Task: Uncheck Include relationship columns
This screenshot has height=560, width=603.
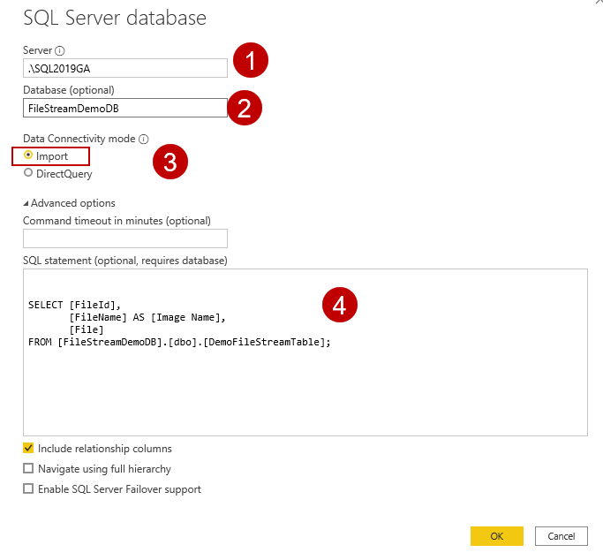Action: (29, 449)
